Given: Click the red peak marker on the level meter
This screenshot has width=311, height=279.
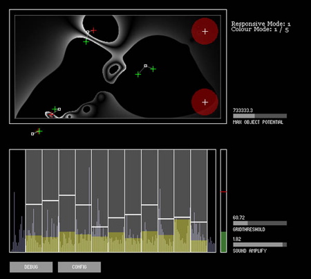Looking at the screenshot, I should 223,192.
